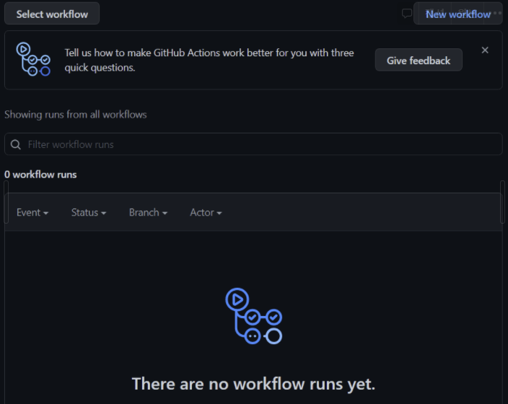
Task: Click the speech bubble feedback icon
Action: [406, 14]
